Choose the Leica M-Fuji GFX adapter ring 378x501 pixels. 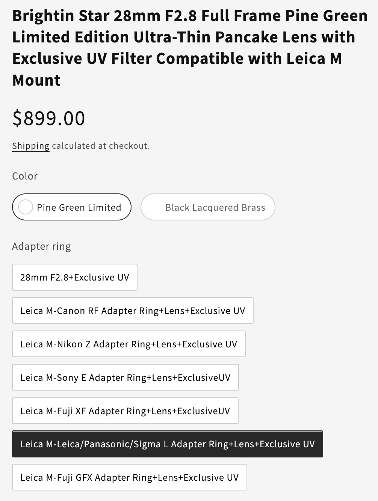pyautogui.click(x=129, y=477)
